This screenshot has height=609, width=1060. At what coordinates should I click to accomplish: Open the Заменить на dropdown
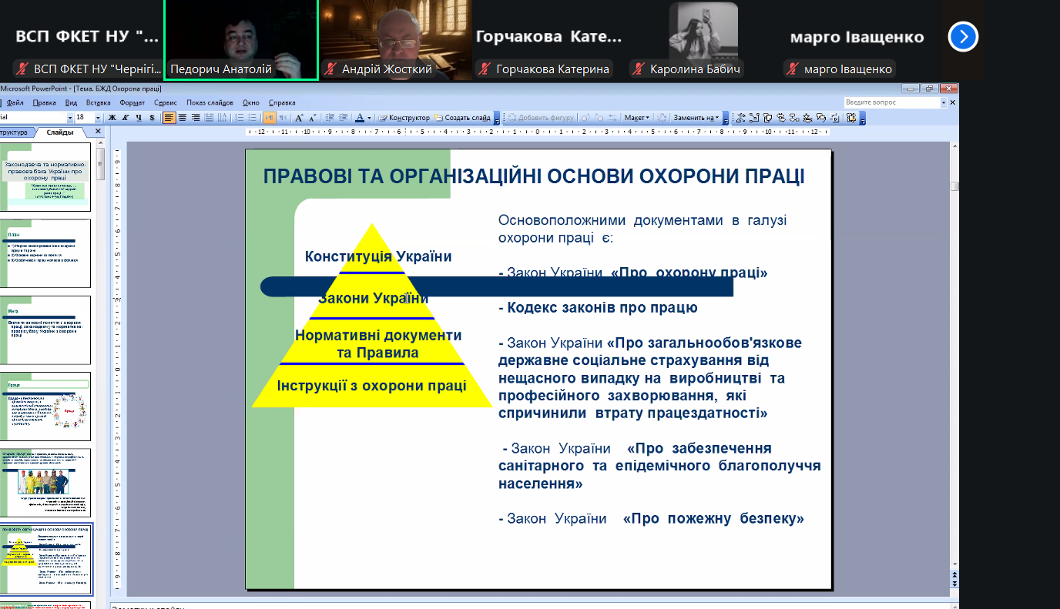click(x=697, y=118)
